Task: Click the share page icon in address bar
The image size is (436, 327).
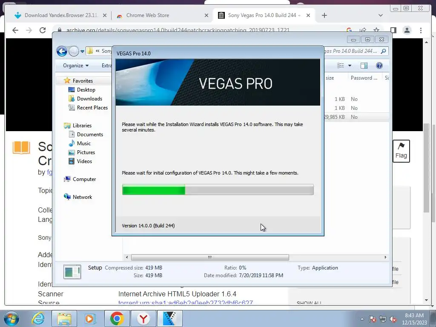Action: (x=363, y=30)
